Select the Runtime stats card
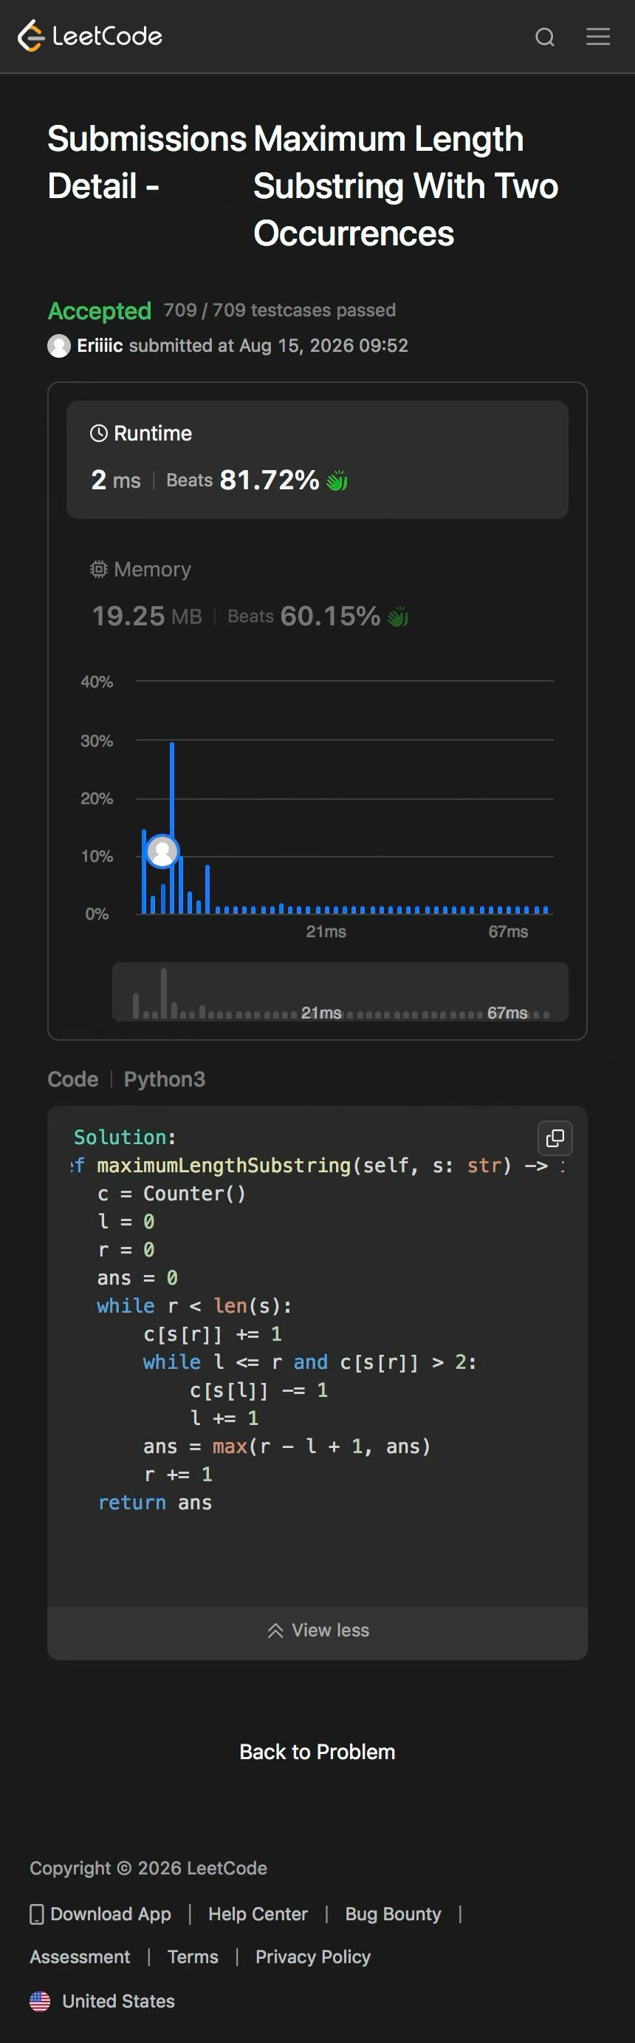The height and width of the screenshot is (2043, 635). [317, 460]
